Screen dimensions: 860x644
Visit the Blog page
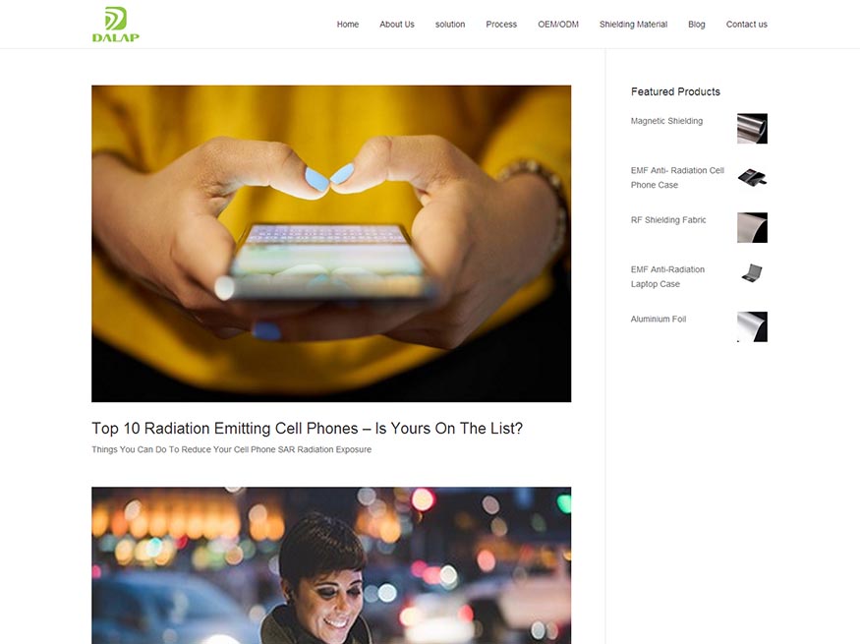click(697, 25)
